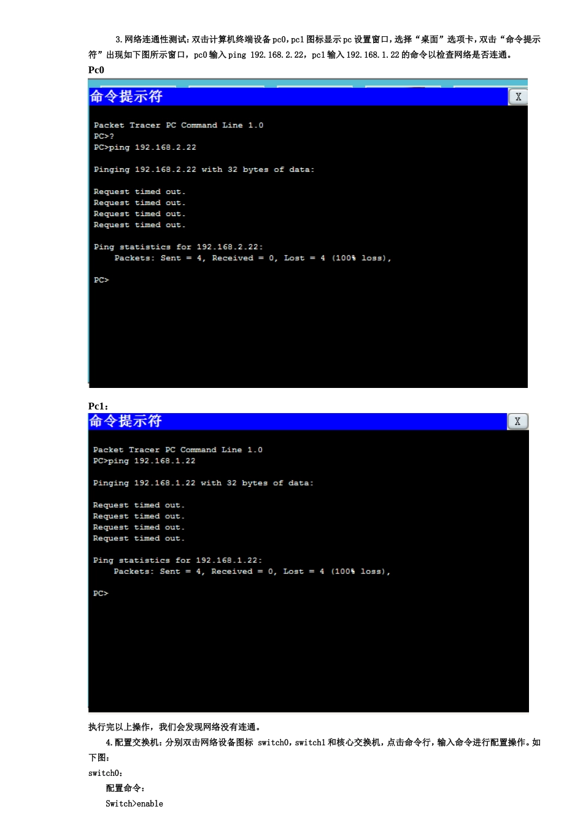
Task: Click the final PC> prompt in Pc0 terminal
Action: (x=101, y=280)
